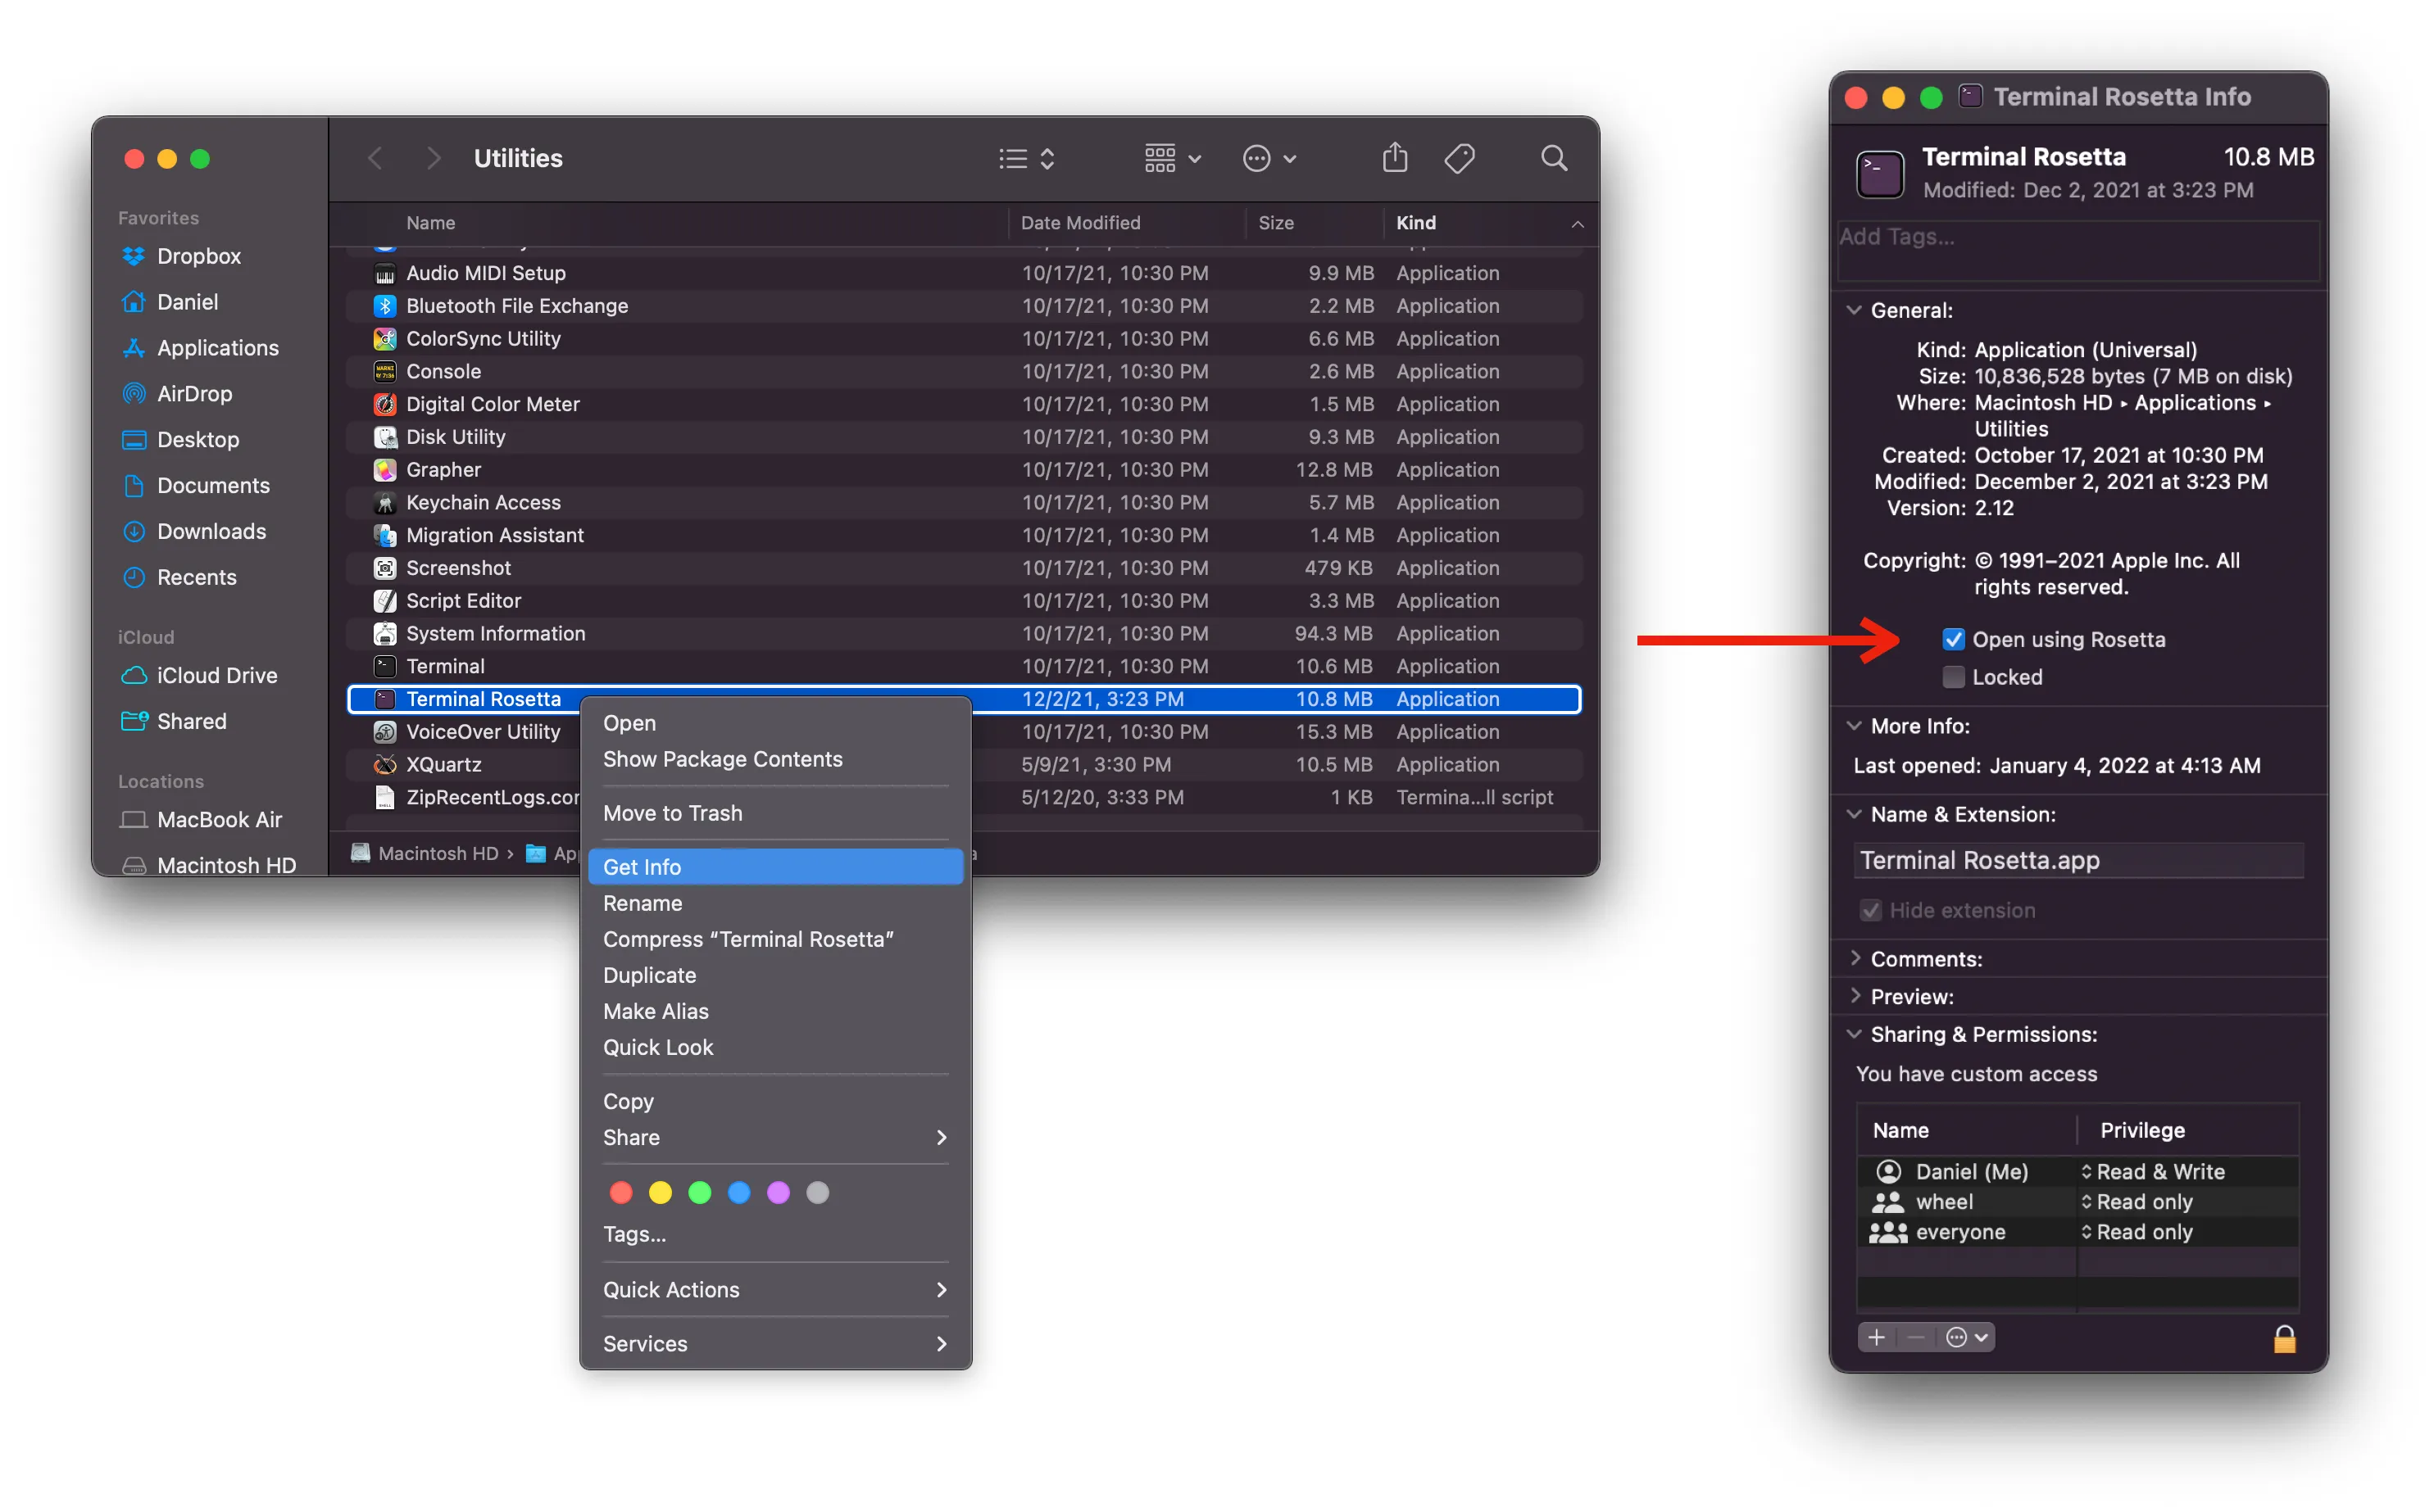Click the Finder back arrow
This screenshot has height=1512, width=2434.
tap(375, 158)
